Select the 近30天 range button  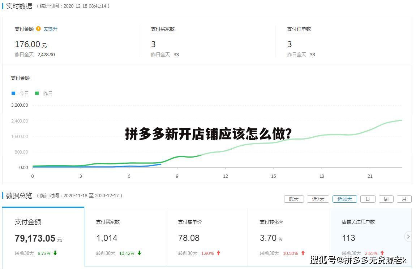pos(345,199)
